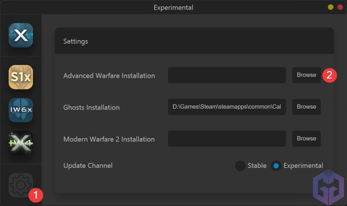Click the red badge numbered 2
The width and height of the screenshot is (347, 206).
tap(330, 75)
